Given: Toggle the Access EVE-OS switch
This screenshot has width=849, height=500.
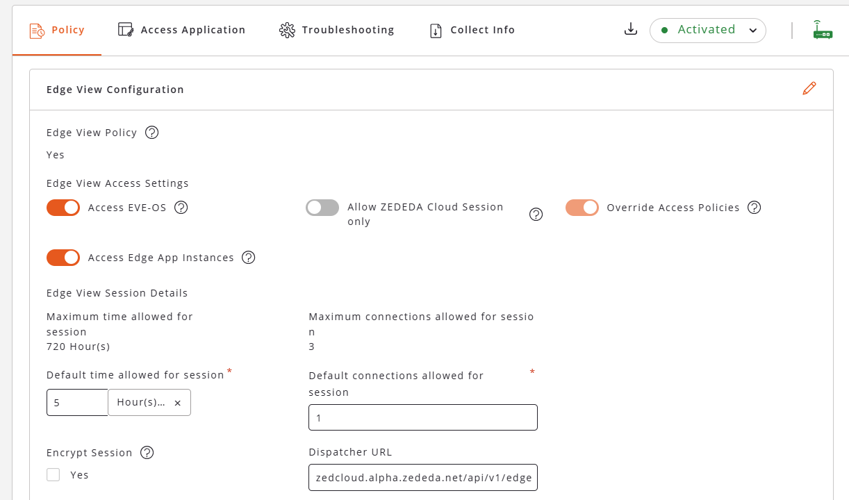Looking at the screenshot, I should point(63,208).
